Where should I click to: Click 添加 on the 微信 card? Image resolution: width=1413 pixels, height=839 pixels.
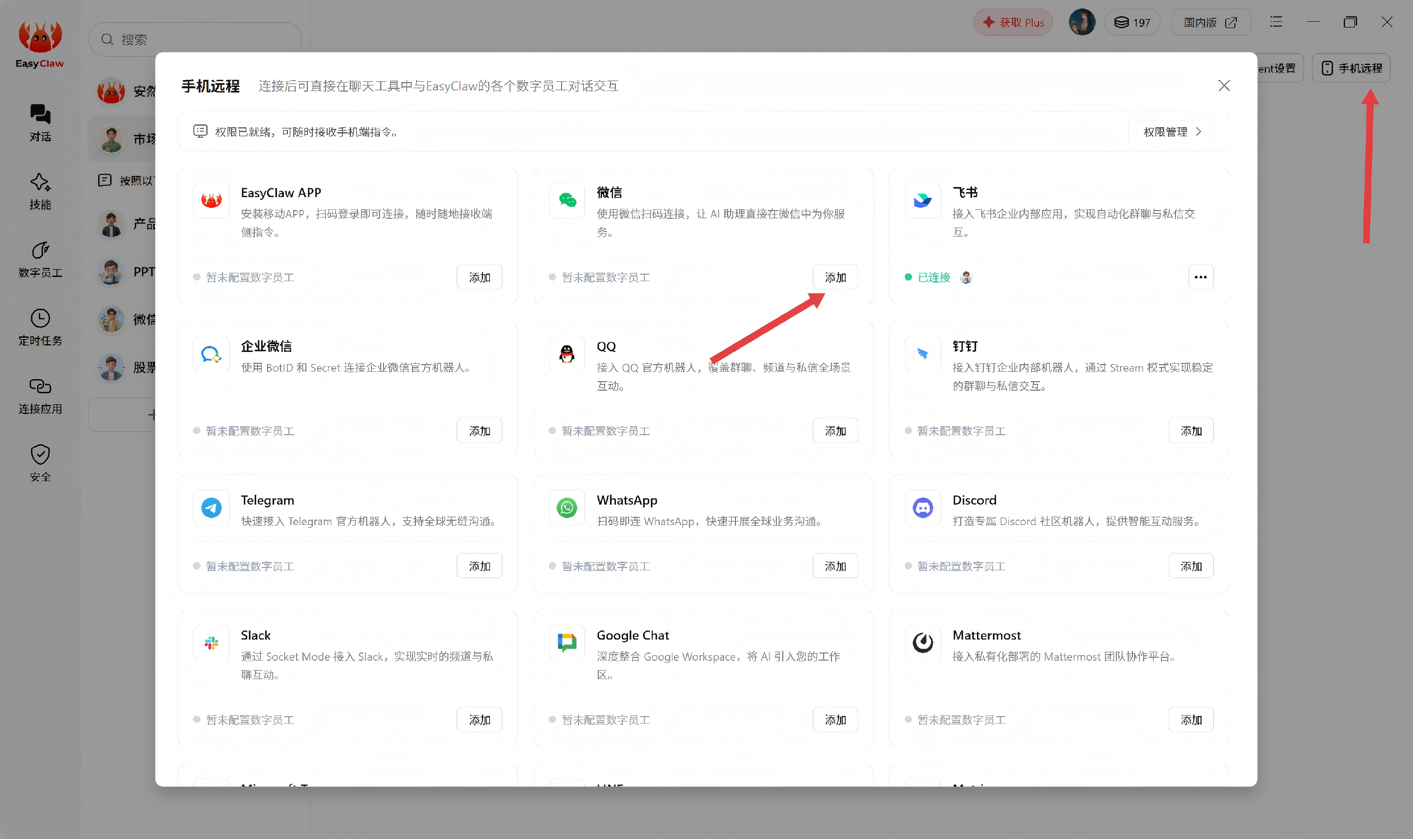pyautogui.click(x=835, y=277)
